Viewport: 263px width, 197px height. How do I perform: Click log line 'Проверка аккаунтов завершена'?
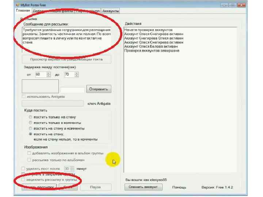[152, 51]
